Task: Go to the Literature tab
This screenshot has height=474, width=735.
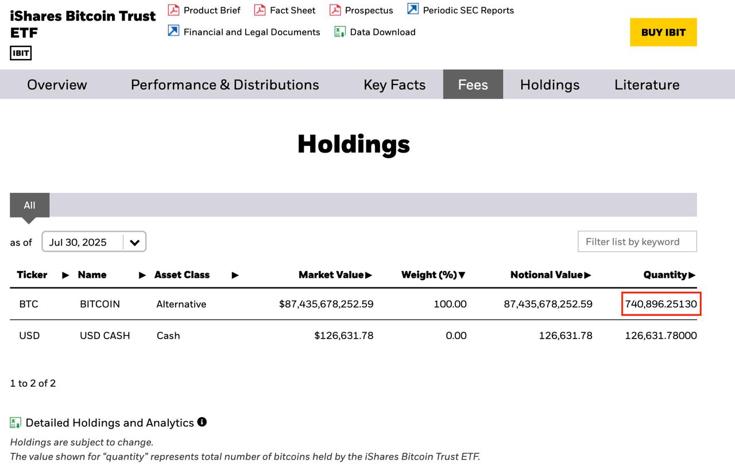Action: click(647, 84)
